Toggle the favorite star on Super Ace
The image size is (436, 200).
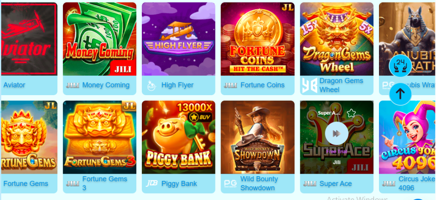(x=351, y=113)
